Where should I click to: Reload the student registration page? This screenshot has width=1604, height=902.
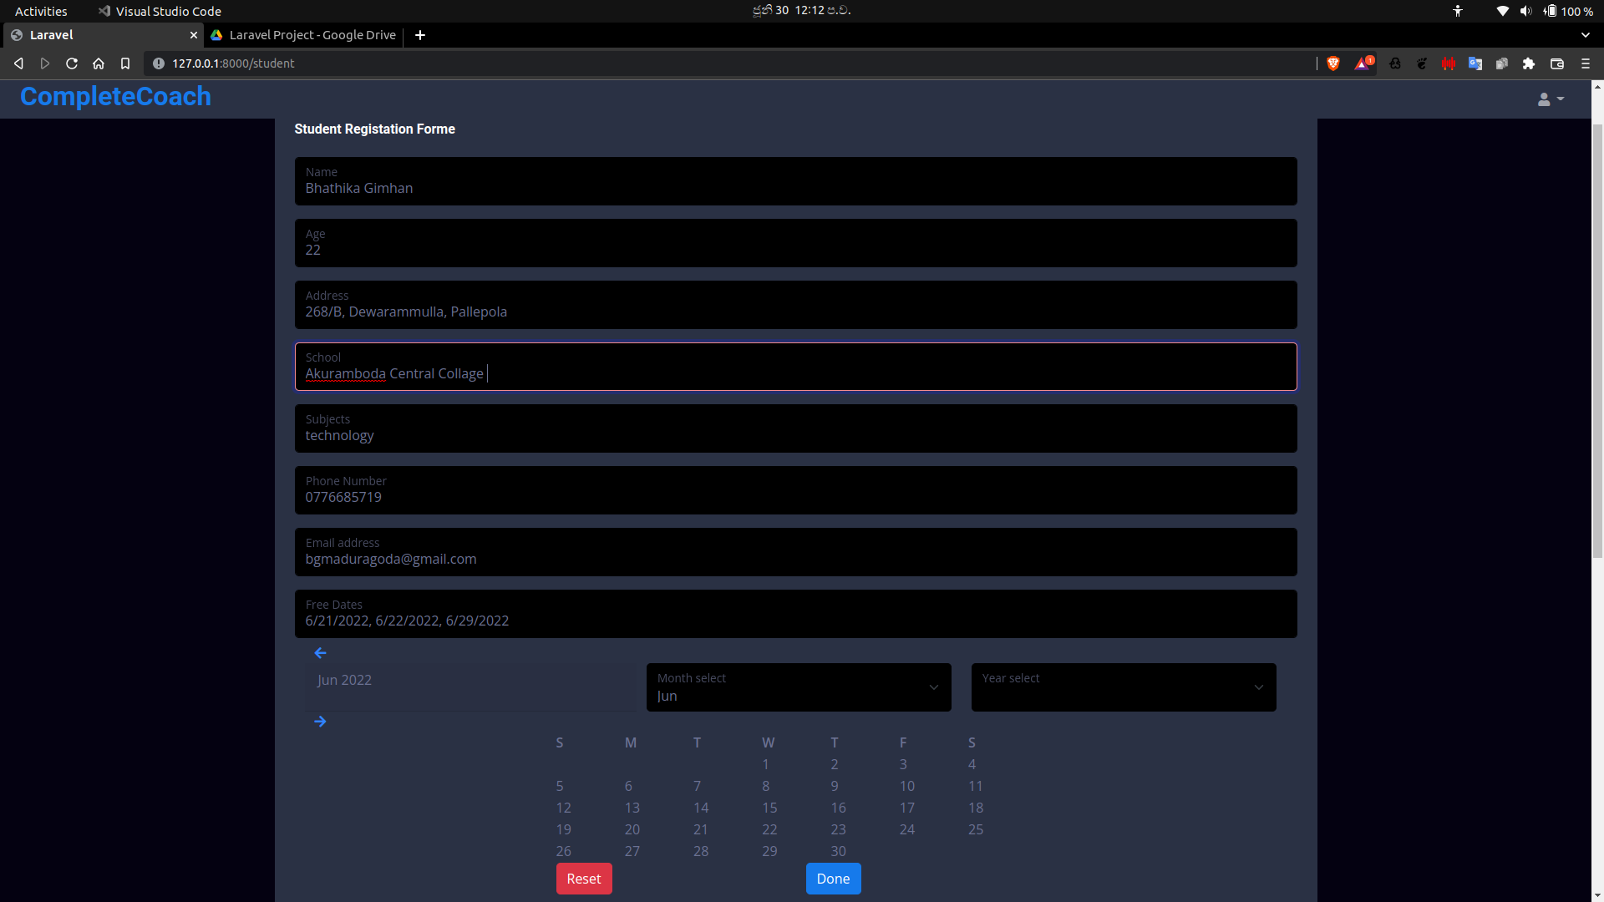[x=72, y=63]
